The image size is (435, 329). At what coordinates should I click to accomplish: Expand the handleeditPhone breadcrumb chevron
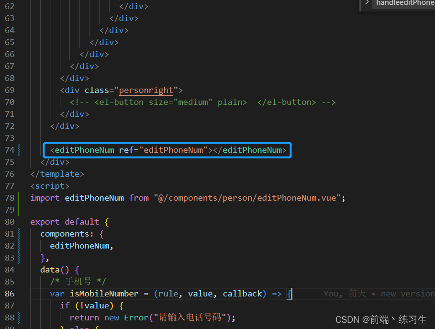pyautogui.click(x=367, y=2)
